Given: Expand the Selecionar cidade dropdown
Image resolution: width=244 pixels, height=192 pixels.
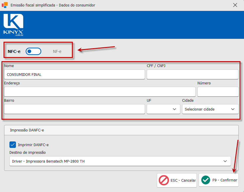Looking at the screenshot, I should tap(210, 109).
